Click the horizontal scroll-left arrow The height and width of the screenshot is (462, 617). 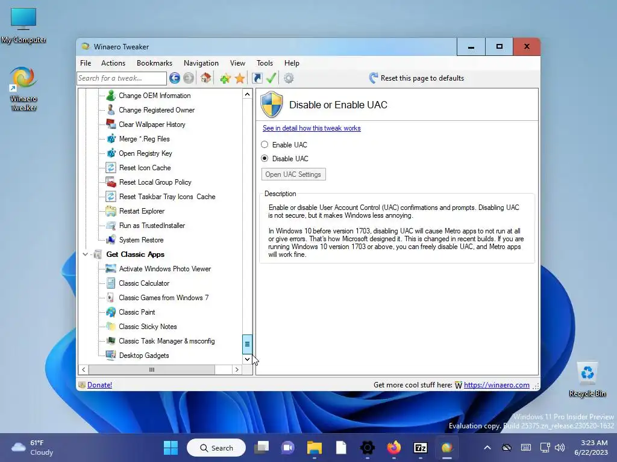click(83, 370)
